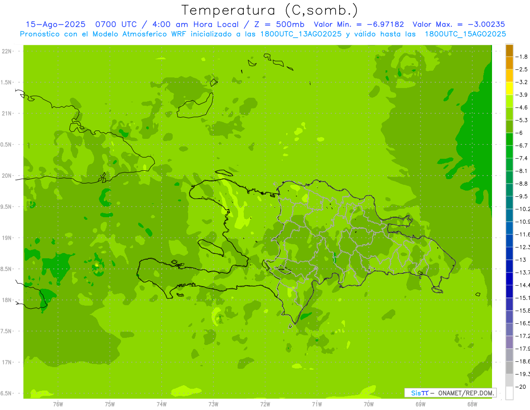Click the orange swatch between -1.8 and -2.5
Screen dimensions: 530x410
(x=510, y=63)
